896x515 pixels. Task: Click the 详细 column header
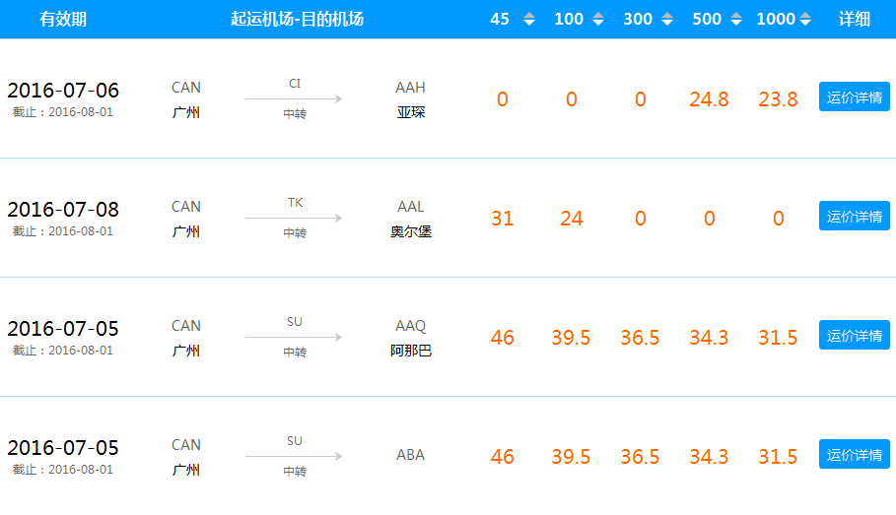[x=855, y=19]
